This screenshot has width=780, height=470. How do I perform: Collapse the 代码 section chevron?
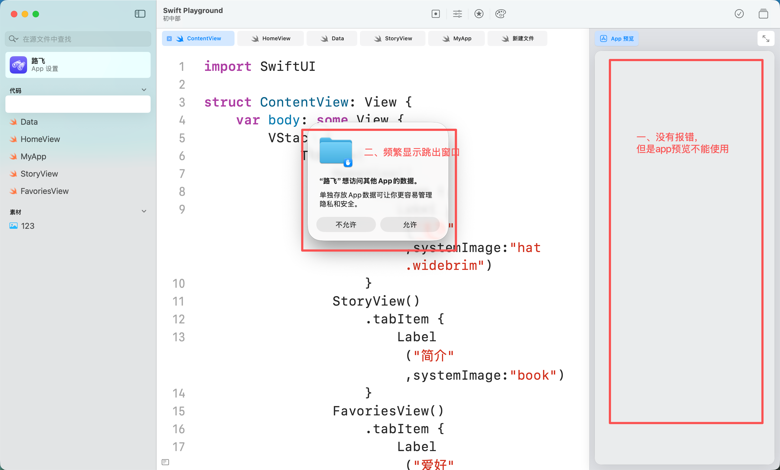tap(144, 90)
